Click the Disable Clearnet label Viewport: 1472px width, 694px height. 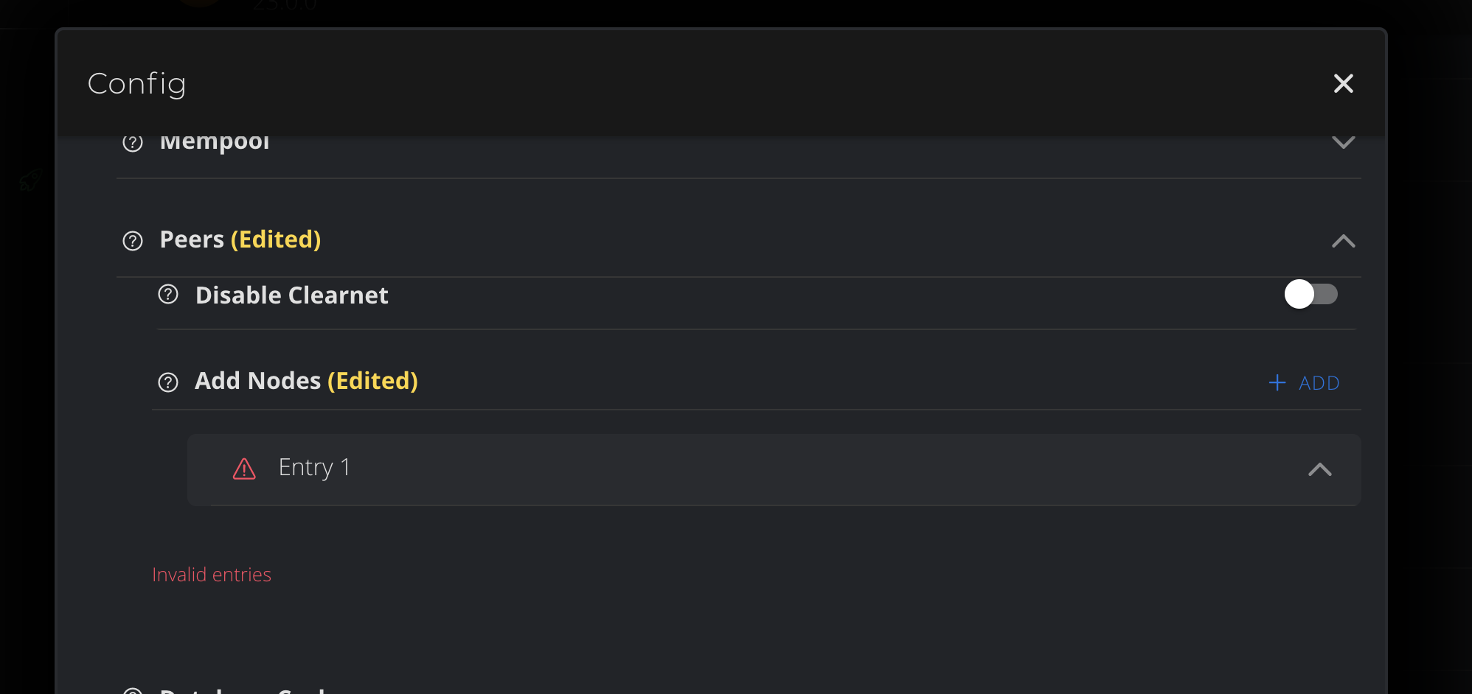(291, 295)
